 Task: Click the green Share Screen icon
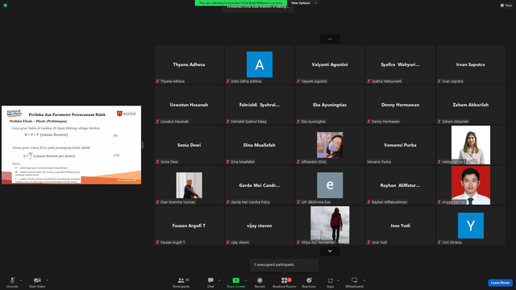tap(235, 280)
